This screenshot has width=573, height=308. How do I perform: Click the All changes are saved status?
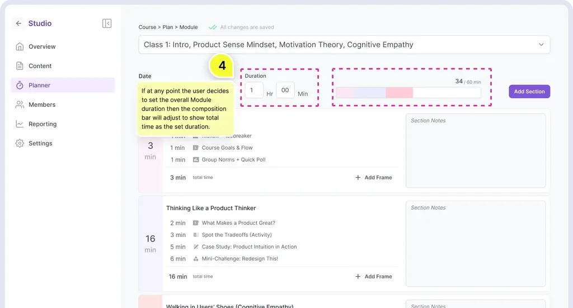(247, 27)
